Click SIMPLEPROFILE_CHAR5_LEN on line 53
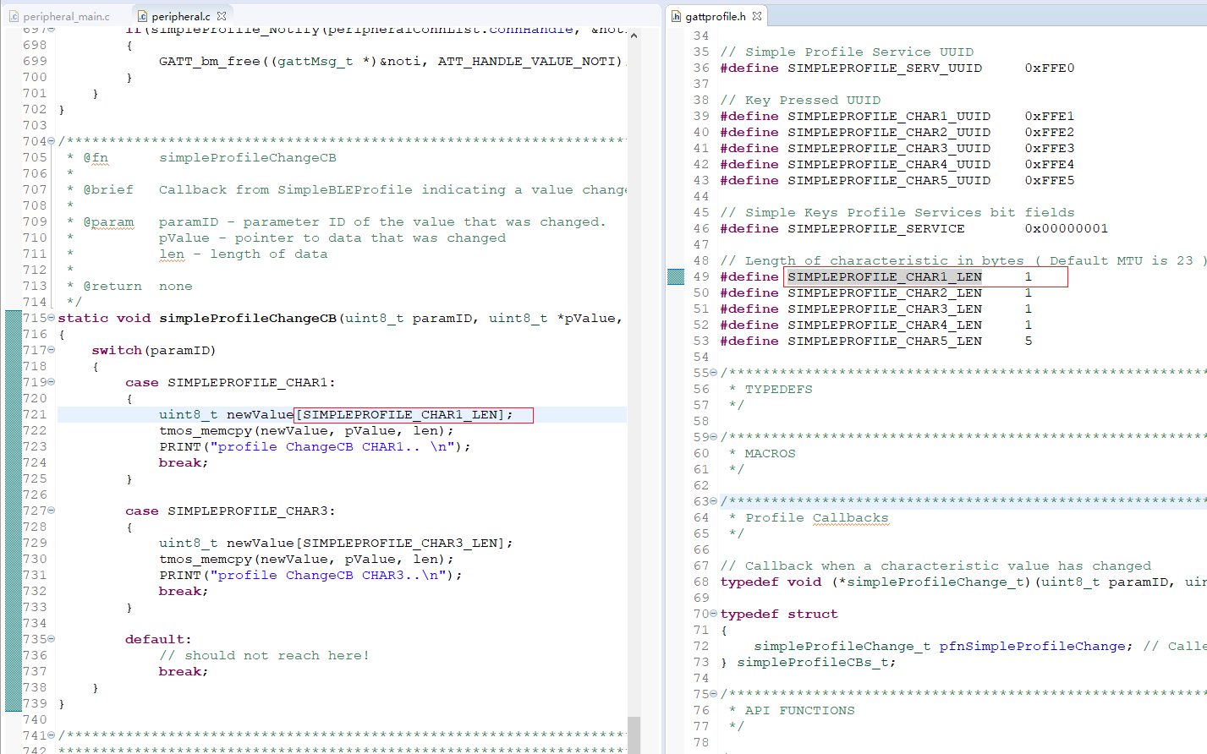Screen dimensions: 1207x754 (885, 341)
